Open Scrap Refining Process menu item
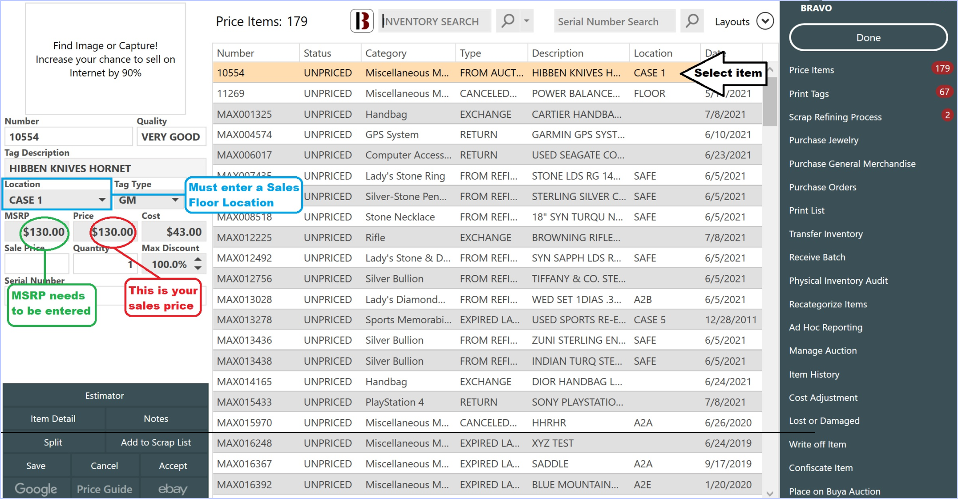Viewport: 958px width, 499px height. [835, 117]
